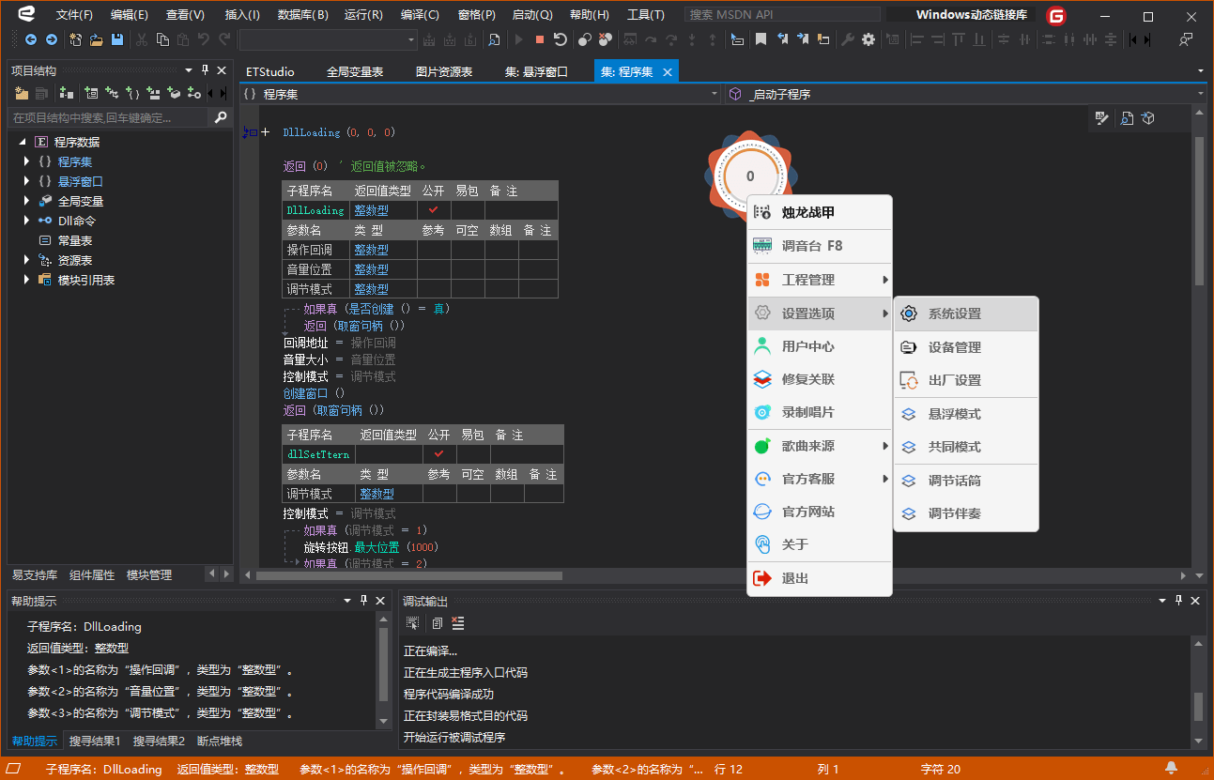Click the bookmark icon in the toolbar
The image size is (1214, 780).
coord(761,39)
